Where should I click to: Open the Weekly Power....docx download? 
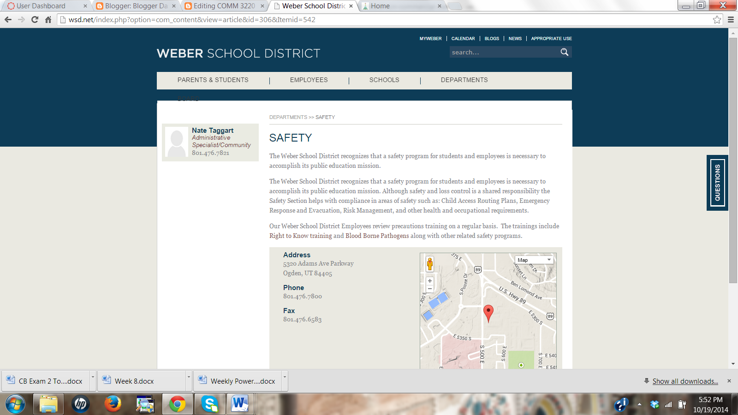(238, 381)
